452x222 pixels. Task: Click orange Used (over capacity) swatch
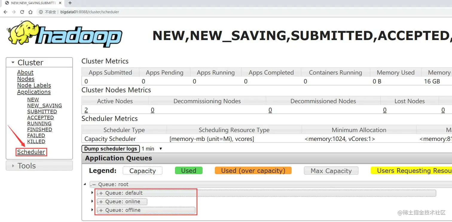pos(253,171)
